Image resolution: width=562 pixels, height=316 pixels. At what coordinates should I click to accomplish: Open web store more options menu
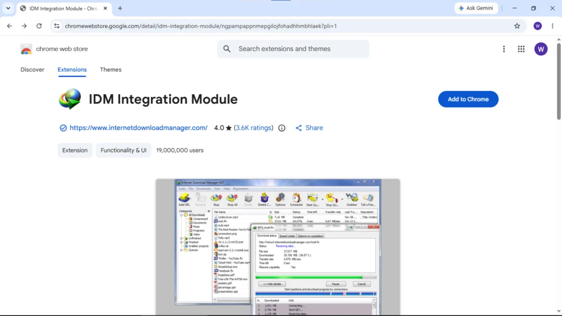[504, 49]
